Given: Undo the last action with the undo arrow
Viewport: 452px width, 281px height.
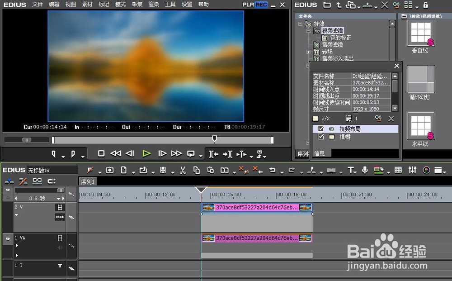Looking at the screenshot, I should pyautogui.click(x=273, y=170).
